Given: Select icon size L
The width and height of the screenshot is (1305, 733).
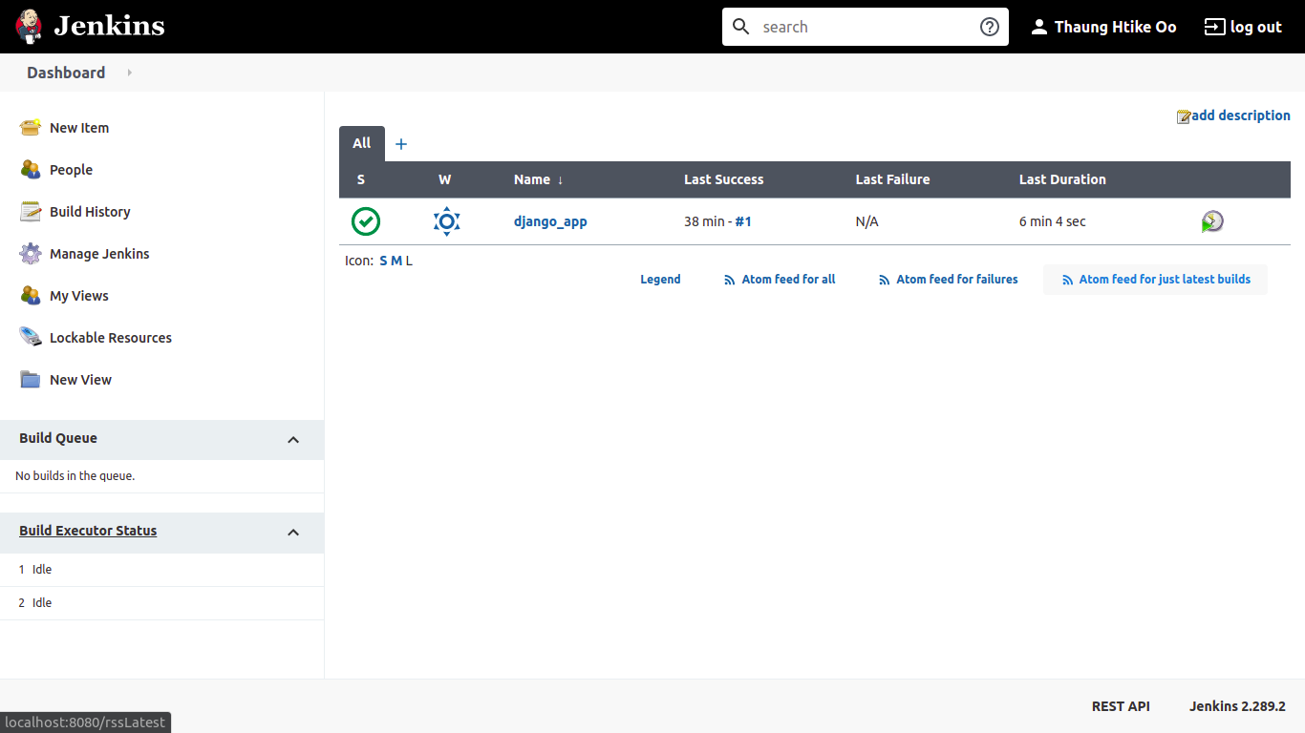Looking at the screenshot, I should pyautogui.click(x=409, y=261).
